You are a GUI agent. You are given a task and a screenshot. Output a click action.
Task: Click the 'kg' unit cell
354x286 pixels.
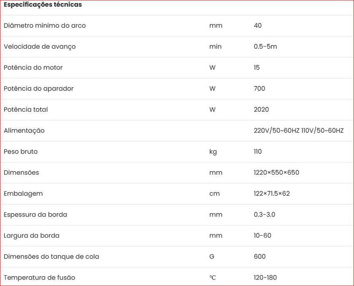point(213,152)
